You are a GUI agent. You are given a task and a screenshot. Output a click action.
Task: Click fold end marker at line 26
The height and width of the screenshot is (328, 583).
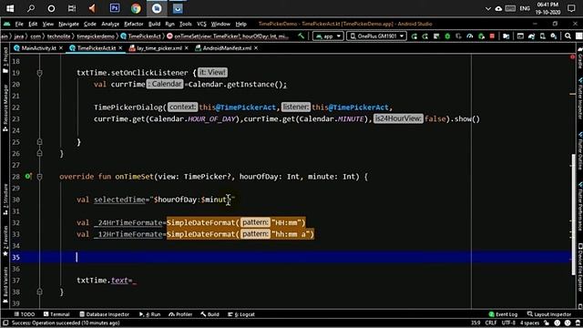39,154
